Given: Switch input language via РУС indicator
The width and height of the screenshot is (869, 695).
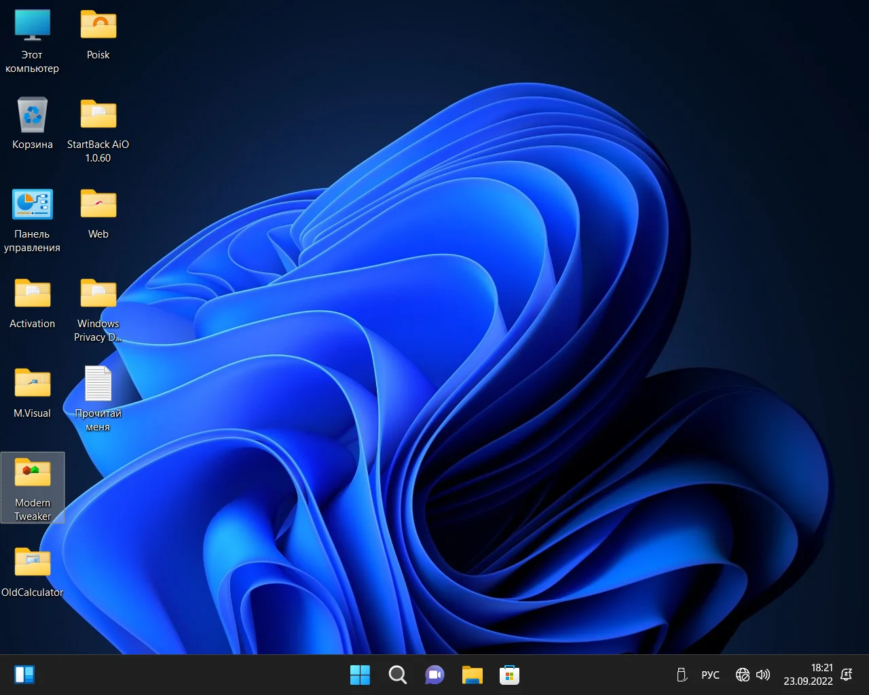Looking at the screenshot, I should (x=710, y=675).
